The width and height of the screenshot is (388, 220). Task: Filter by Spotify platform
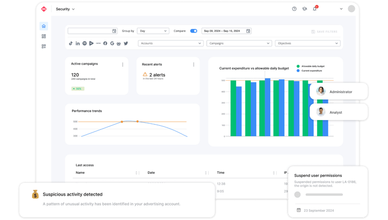[x=84, y=43]
